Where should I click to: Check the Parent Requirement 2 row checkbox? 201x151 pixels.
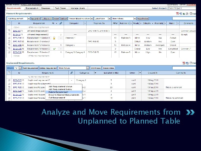click(x=9, y=34)
